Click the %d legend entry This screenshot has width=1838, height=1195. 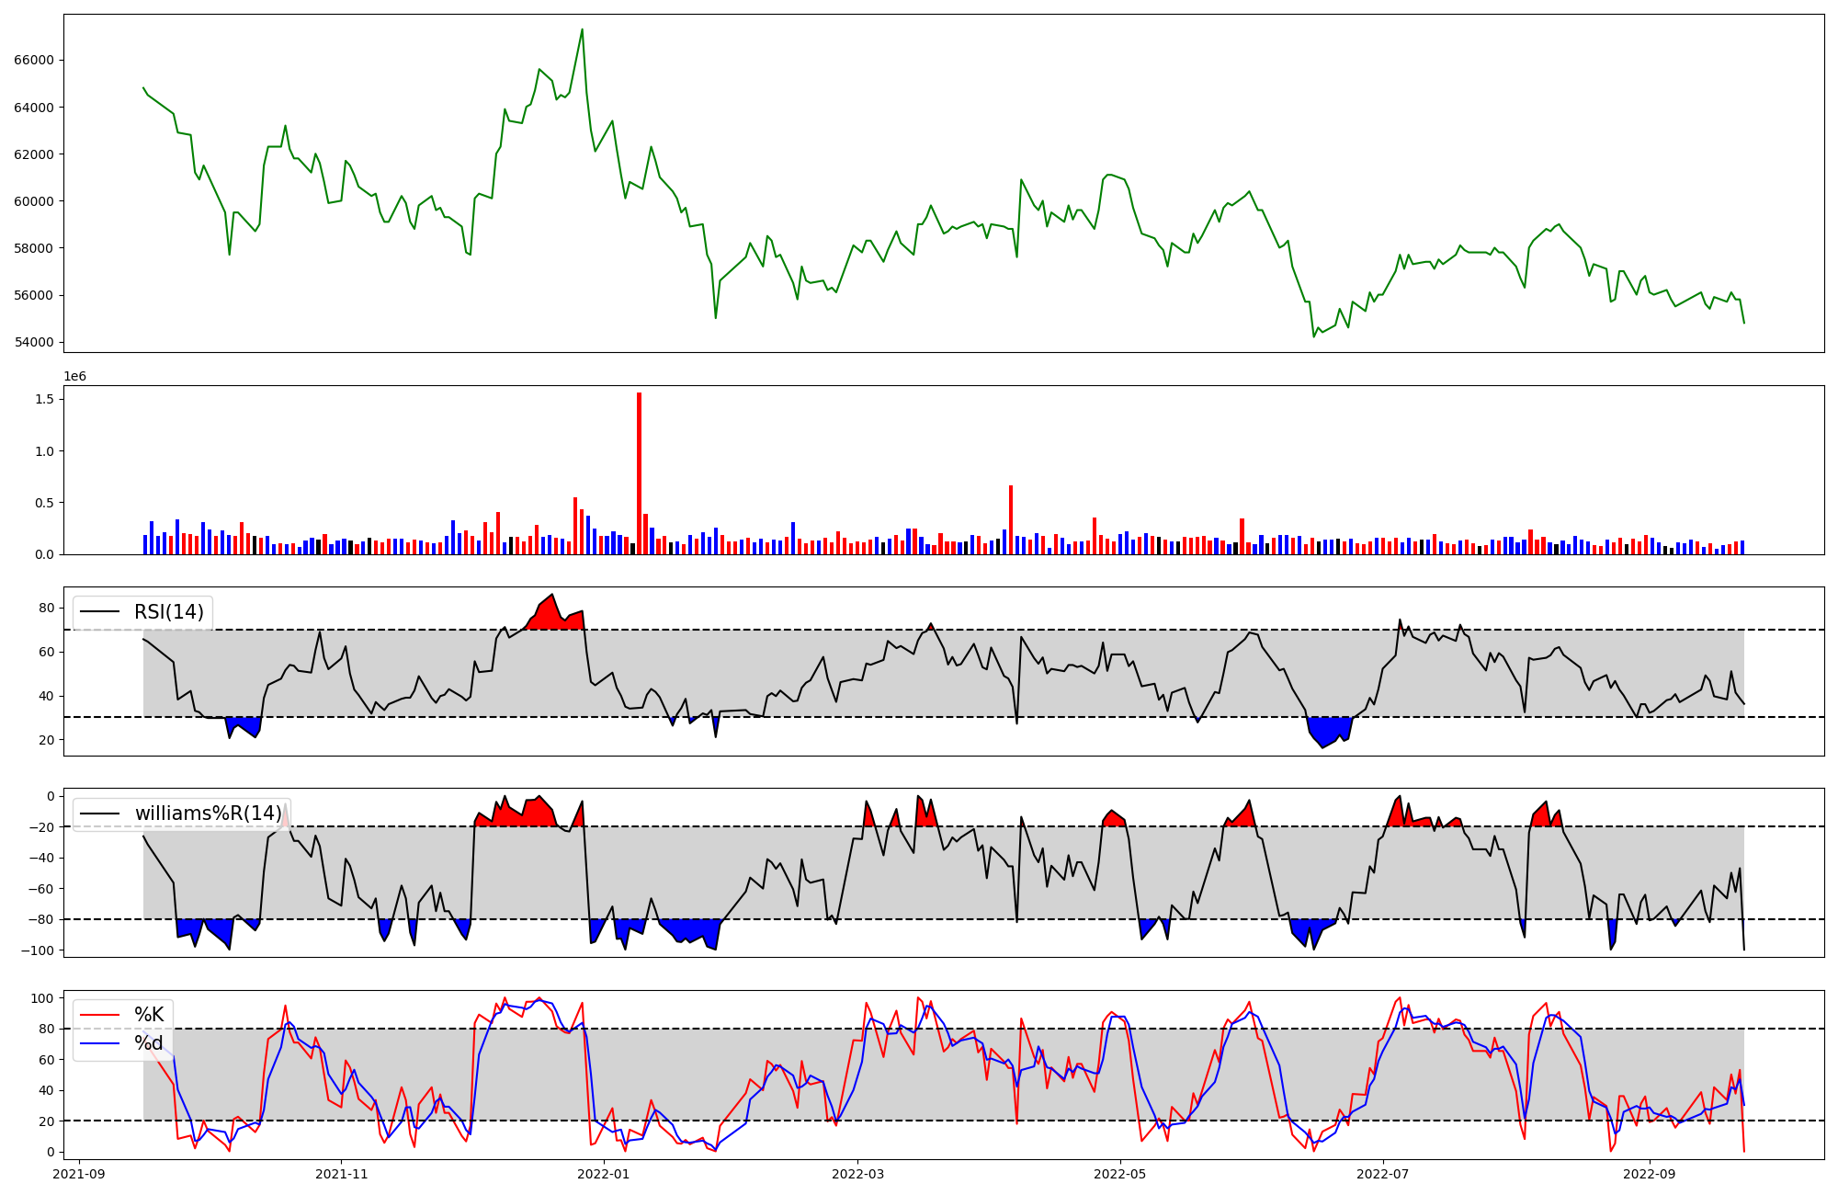(x=149, y=1043)
